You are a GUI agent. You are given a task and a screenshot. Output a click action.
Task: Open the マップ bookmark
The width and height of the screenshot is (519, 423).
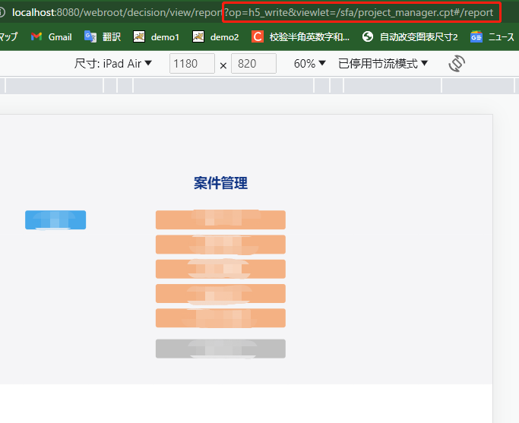[x=8, y=36]
